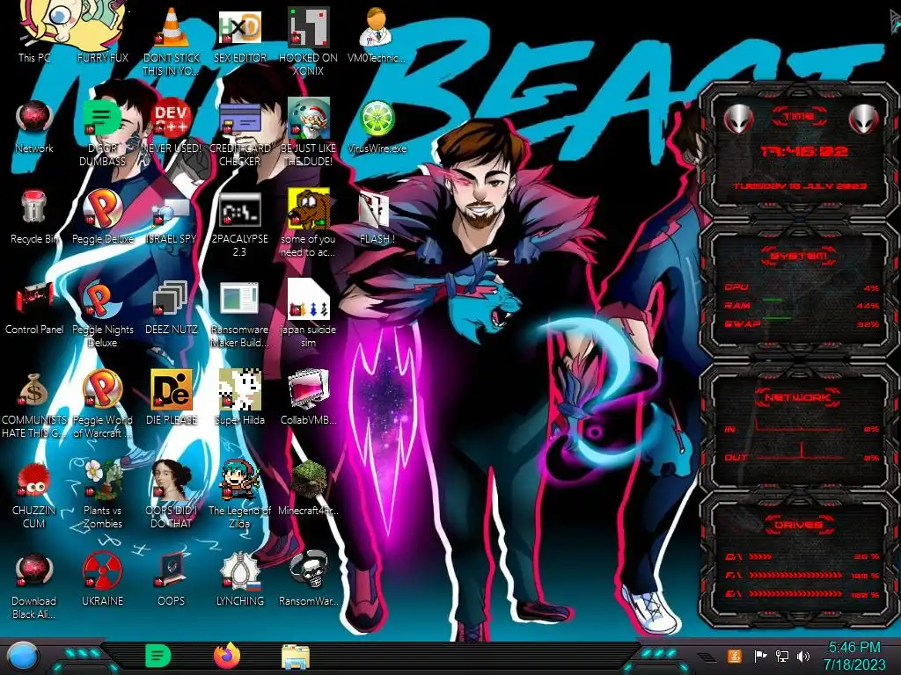Open the COMMUNISTS HATE THIS money bag icon

coord(34,404)
